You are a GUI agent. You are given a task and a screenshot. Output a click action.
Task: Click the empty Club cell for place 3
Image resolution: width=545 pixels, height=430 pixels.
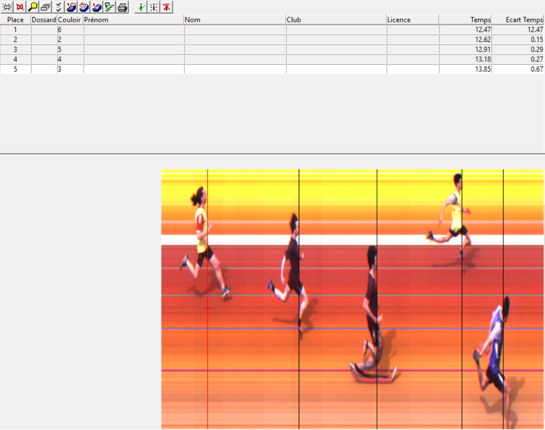click(336, 49)
